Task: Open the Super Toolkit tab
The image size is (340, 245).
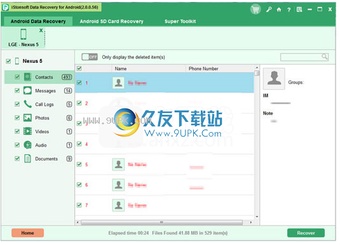Action: coord(180,21)
